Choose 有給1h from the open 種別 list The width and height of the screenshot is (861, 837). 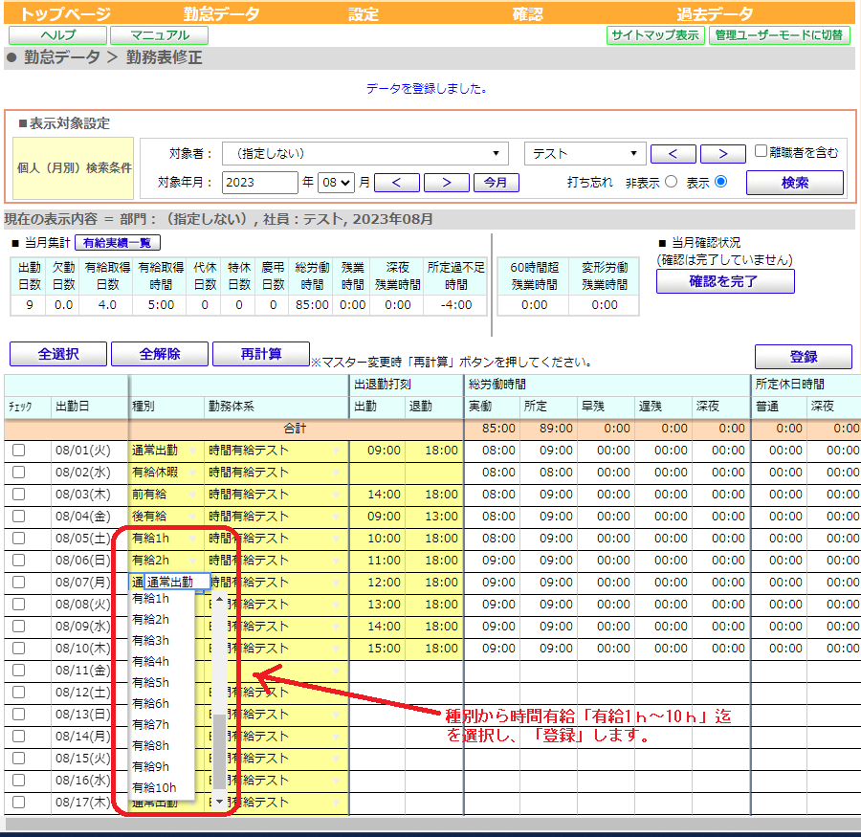(162, 598)
